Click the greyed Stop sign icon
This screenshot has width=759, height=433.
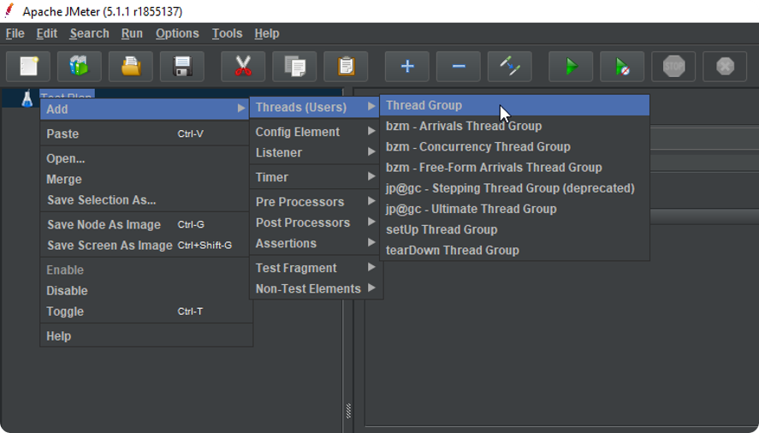coord(673,67)
